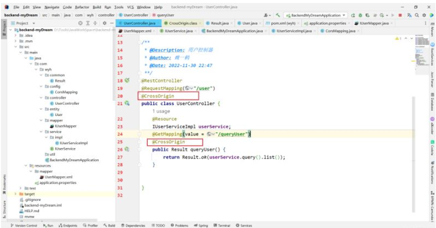
Task: Click the red Stop icon in toolbar
Action: click(x=400, y=15)
